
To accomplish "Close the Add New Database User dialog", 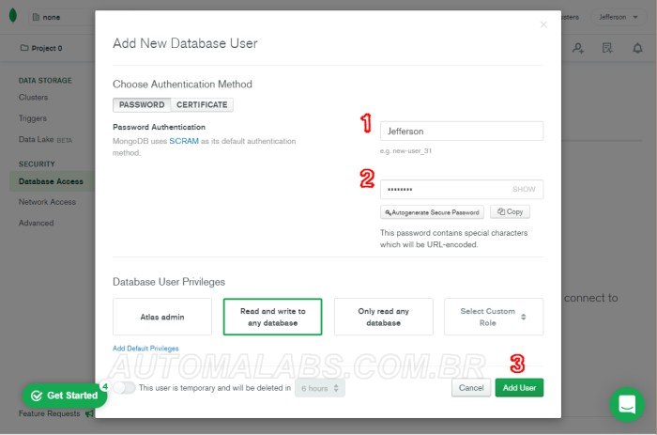I will [543, 24].
